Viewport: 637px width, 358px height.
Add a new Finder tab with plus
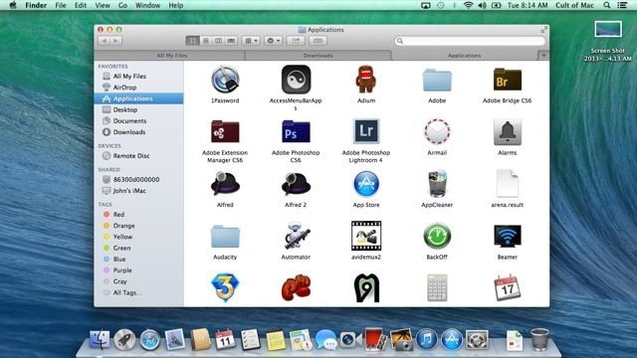pos(543,56)
